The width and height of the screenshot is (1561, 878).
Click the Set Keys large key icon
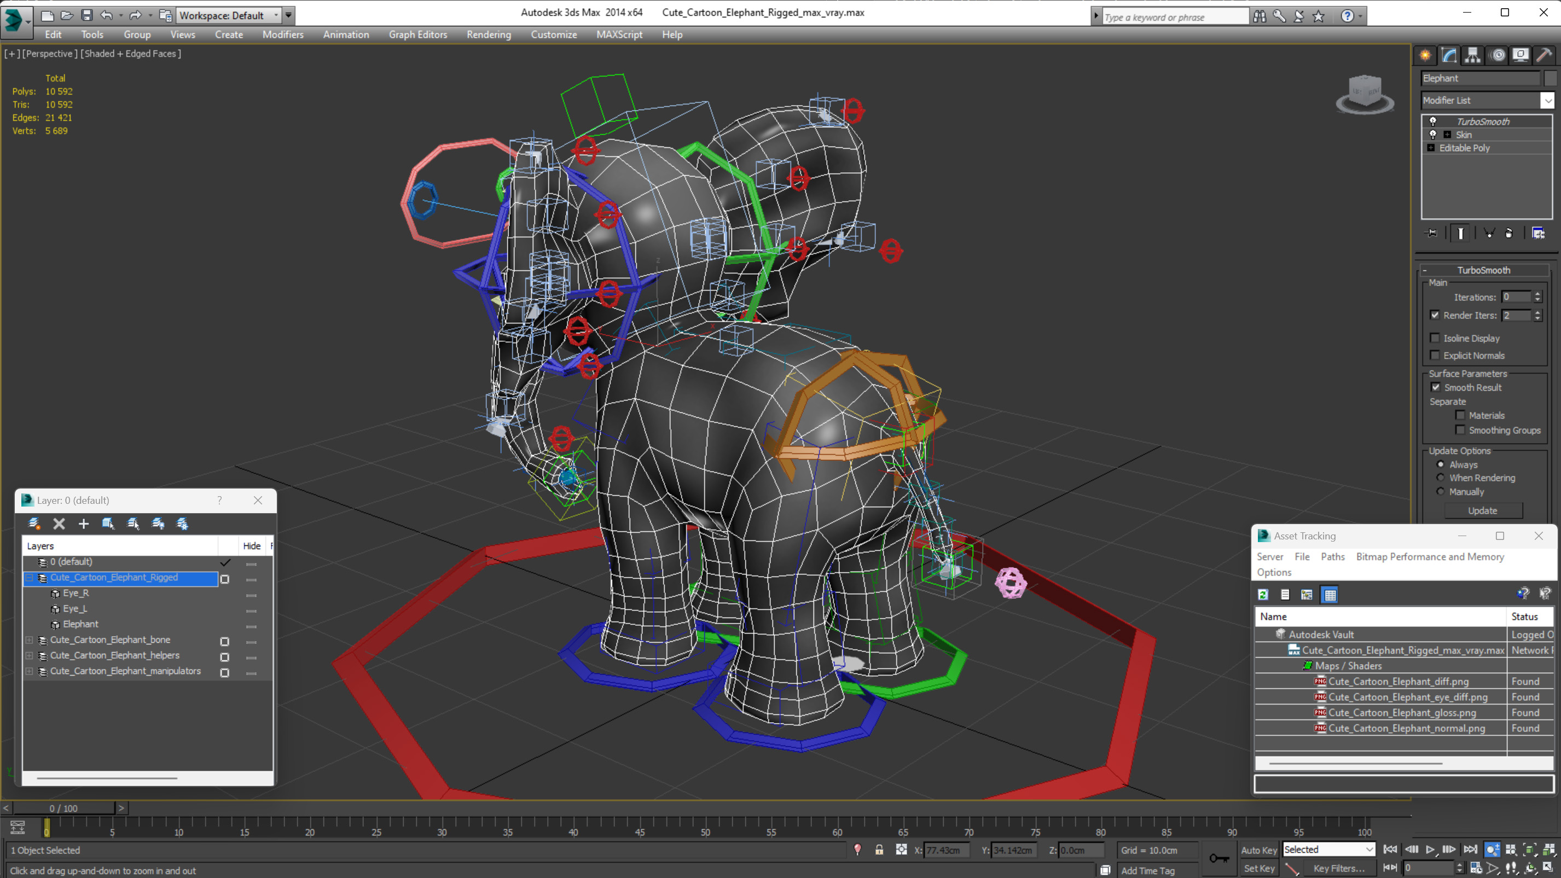[1218, 858]
